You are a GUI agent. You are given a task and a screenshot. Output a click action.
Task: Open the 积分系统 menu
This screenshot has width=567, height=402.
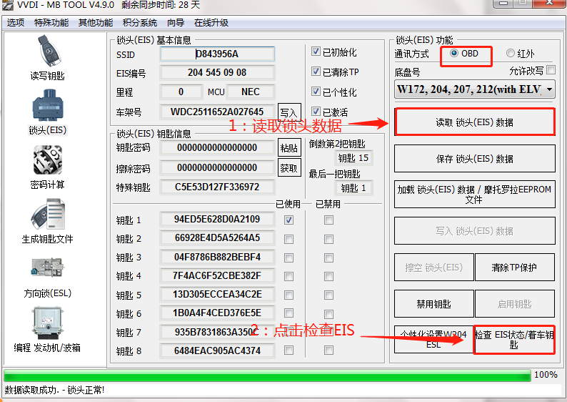[139, 23]
